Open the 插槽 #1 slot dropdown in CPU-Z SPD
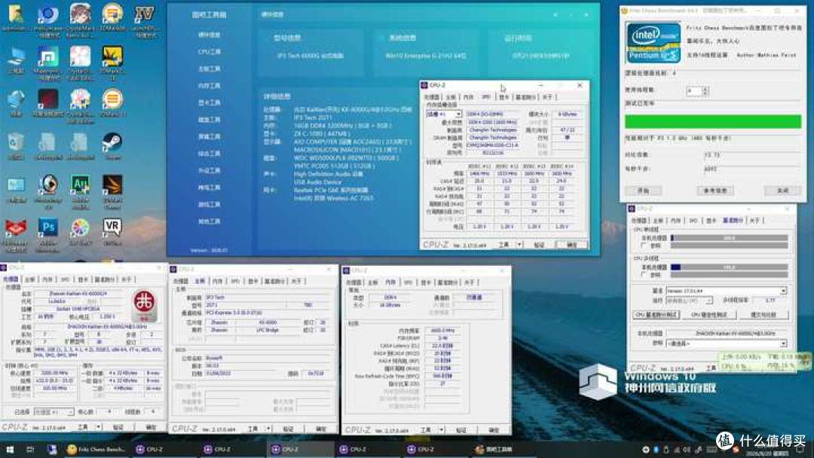 [444, 114]
